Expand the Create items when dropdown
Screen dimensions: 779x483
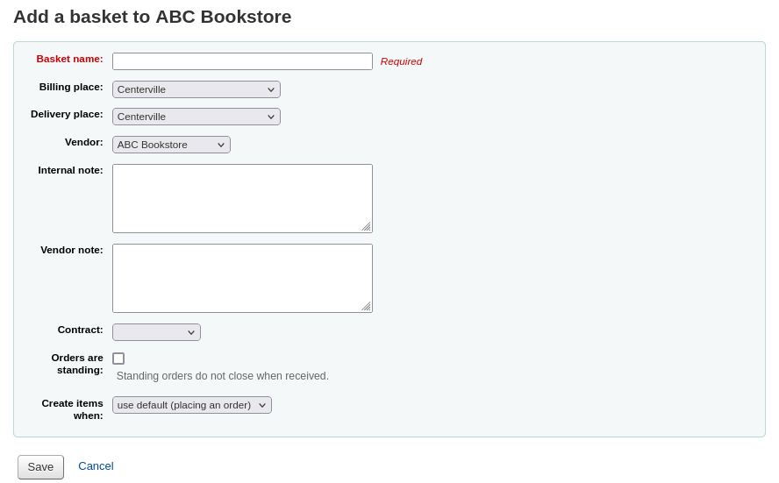coord(191,405)
